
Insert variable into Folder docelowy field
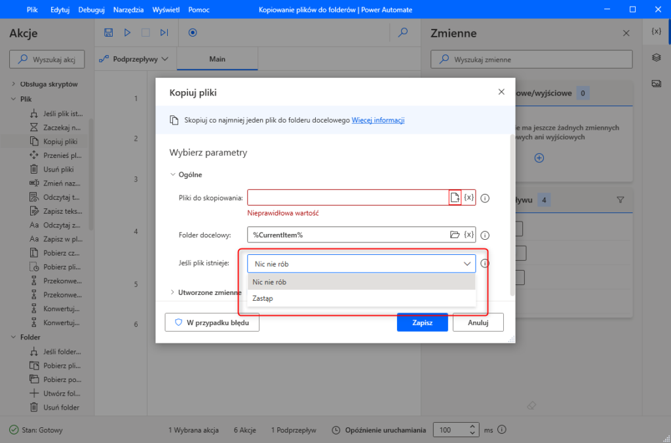click(469, 235)
